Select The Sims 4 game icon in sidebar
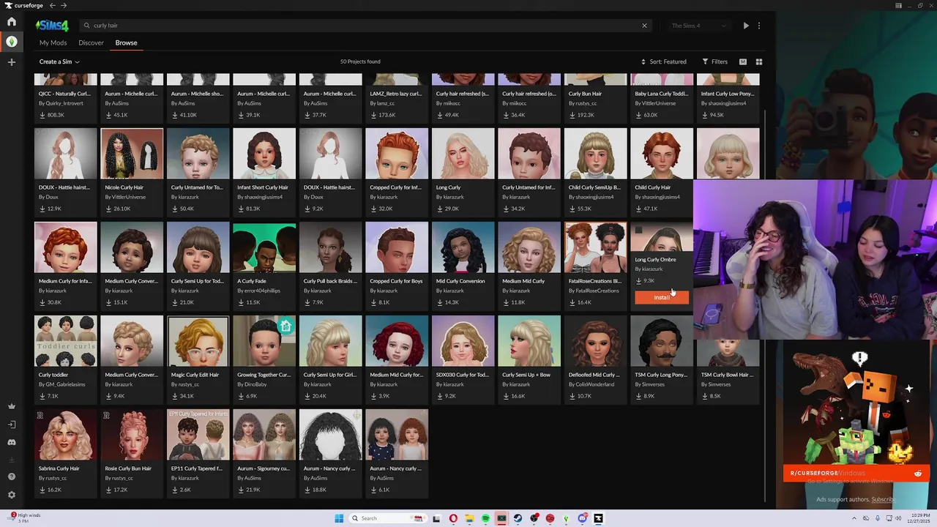Screen dimensions: 937x527 point(12,42)
